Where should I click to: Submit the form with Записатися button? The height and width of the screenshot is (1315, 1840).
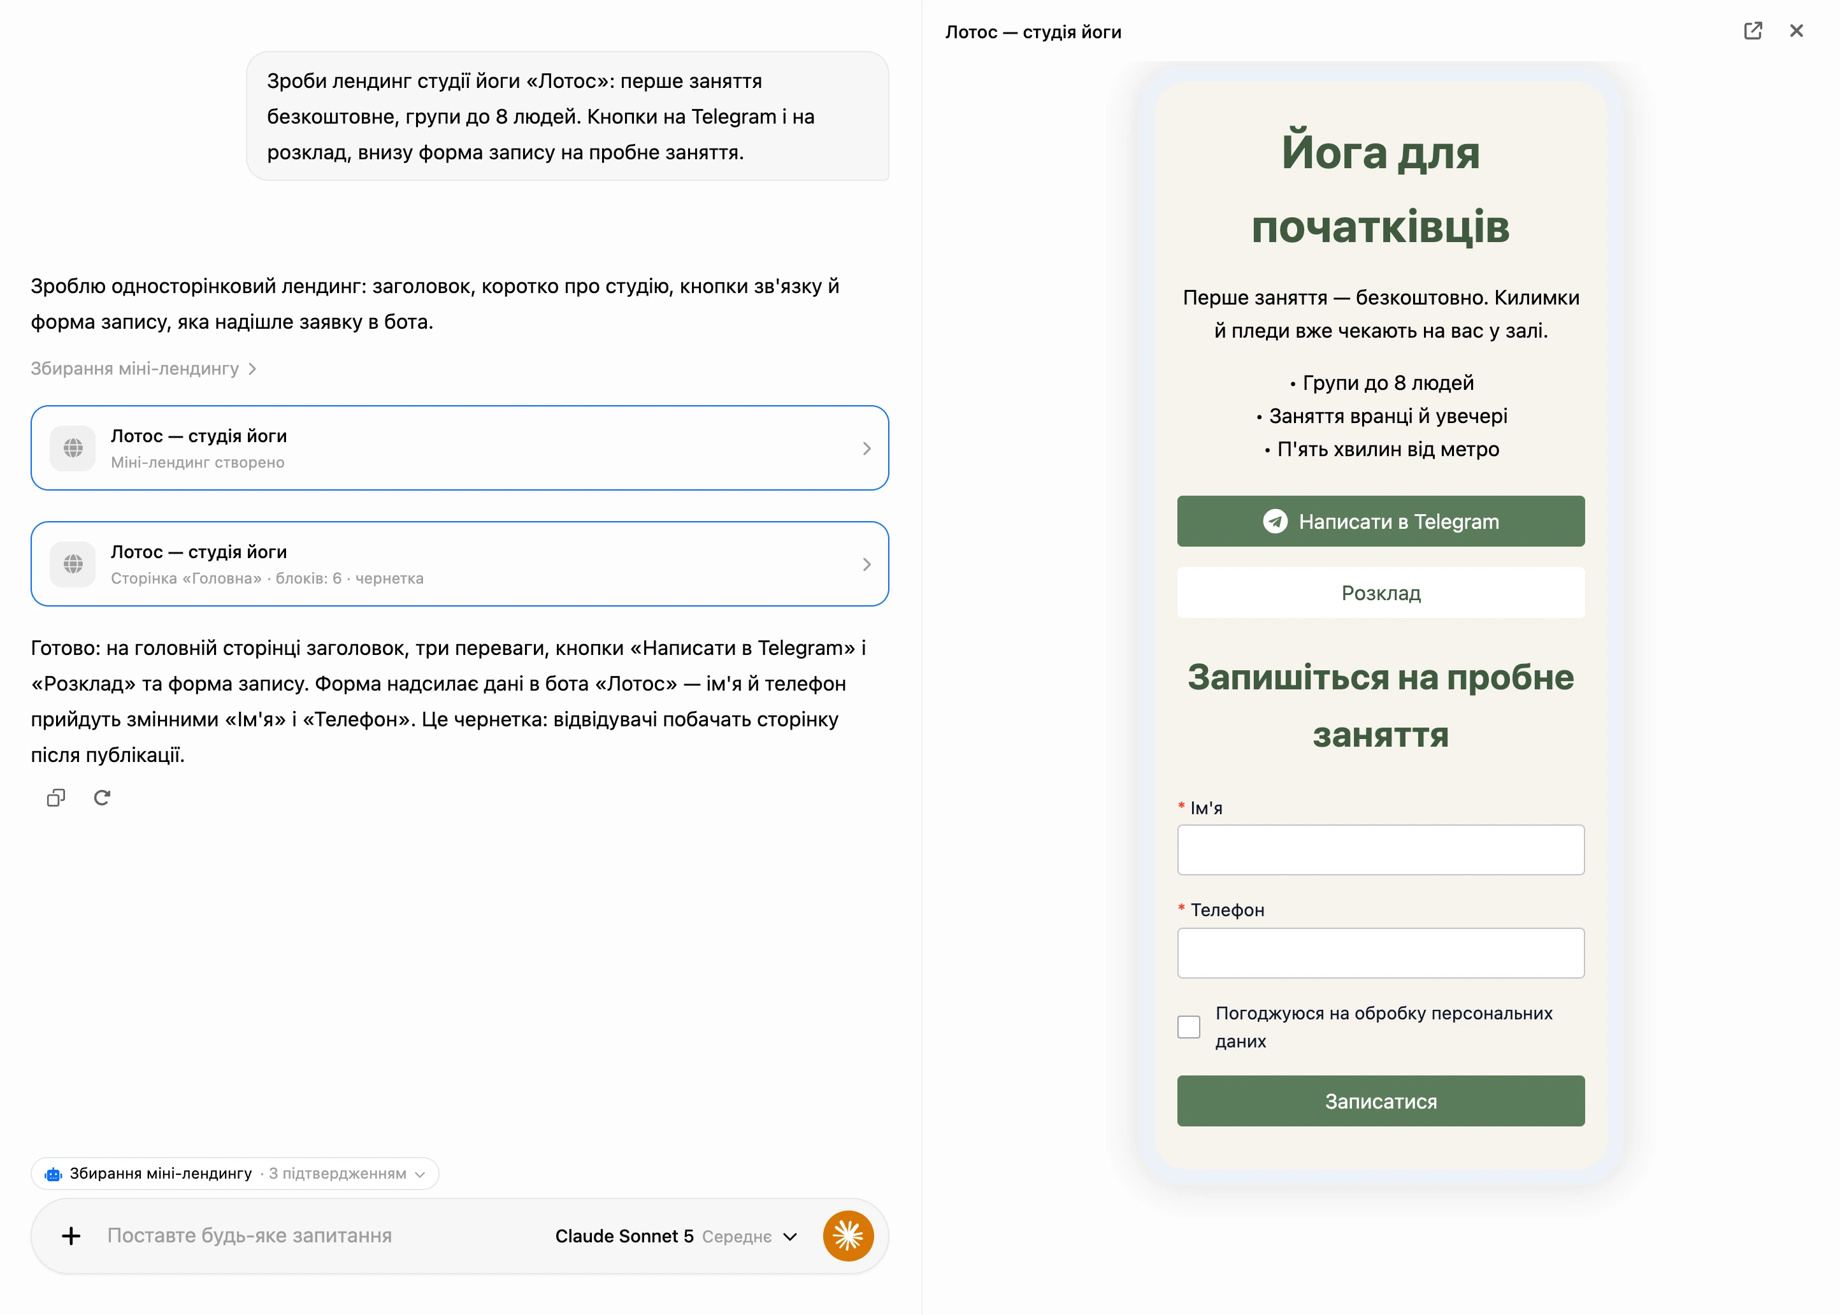click(1380, 1101)
